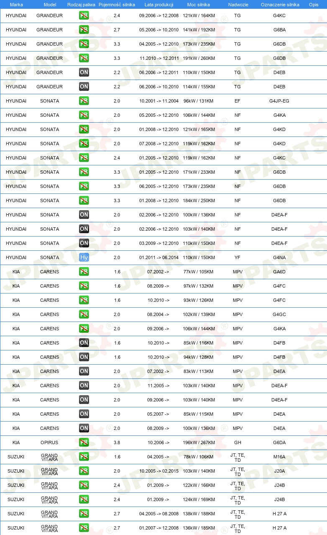Viewport: 327px width, 535px height.
Task: Click the power value 191kW / 260KM
Action: pos(199,58)
